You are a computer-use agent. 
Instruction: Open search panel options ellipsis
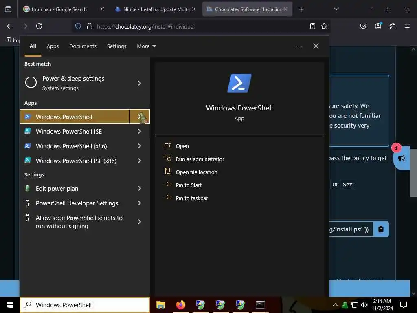299,46
